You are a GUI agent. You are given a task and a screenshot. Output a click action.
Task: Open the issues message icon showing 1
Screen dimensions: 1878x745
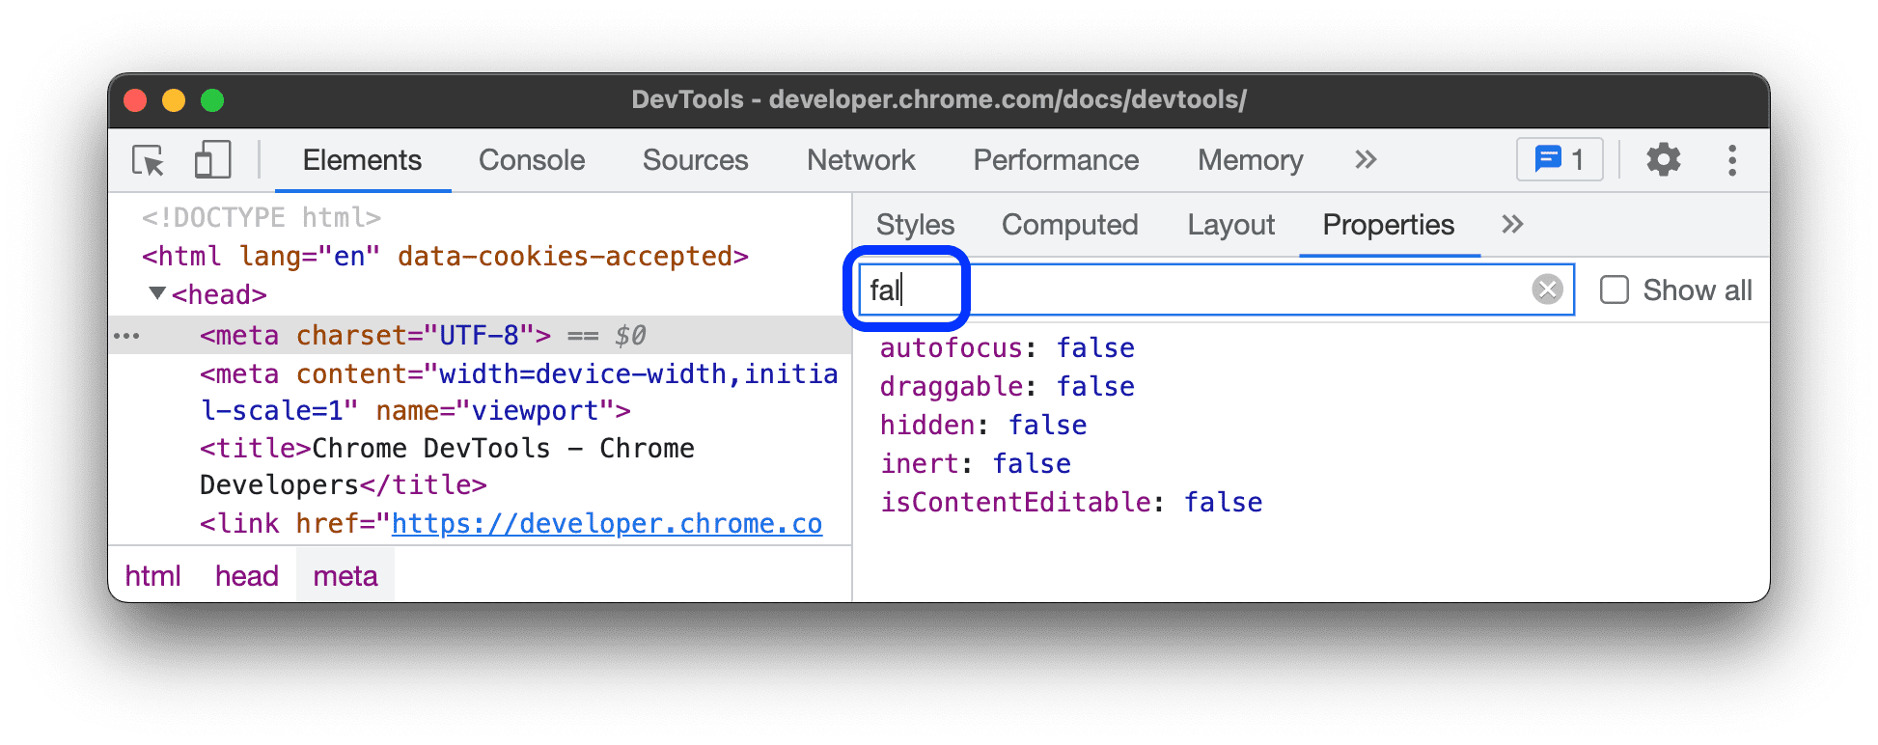click(x=1558, y=159)
